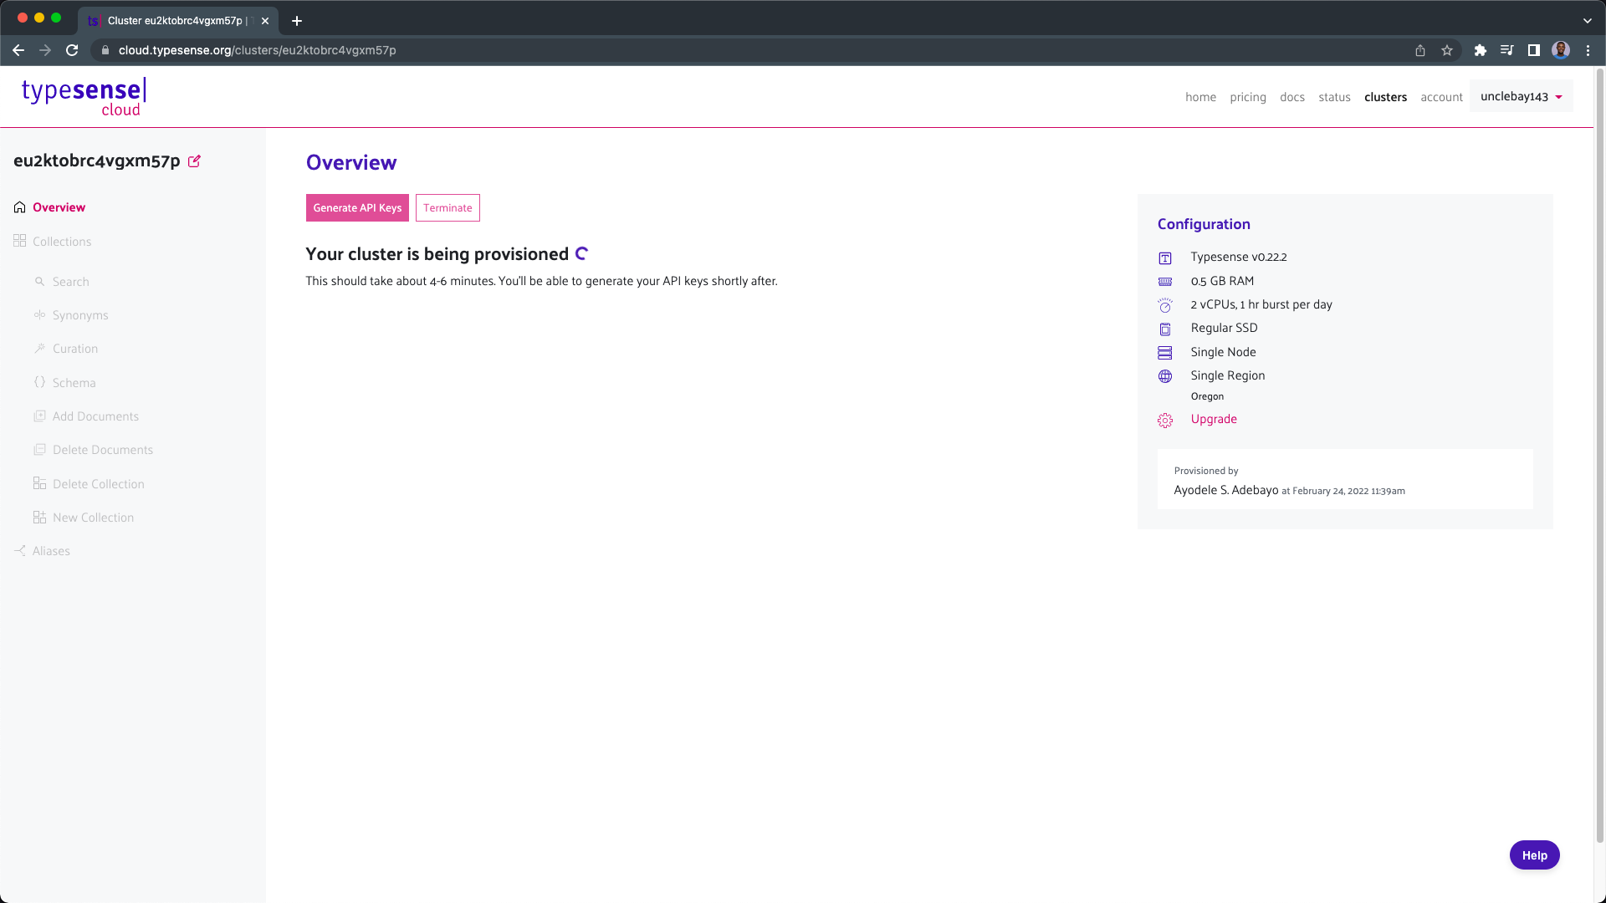Click the Generate API Keys button
Screen dimensions: 1606x903
tap(357, 208)
